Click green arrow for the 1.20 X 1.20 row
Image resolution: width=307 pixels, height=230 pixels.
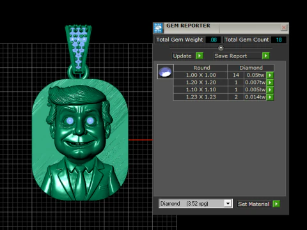270,82
